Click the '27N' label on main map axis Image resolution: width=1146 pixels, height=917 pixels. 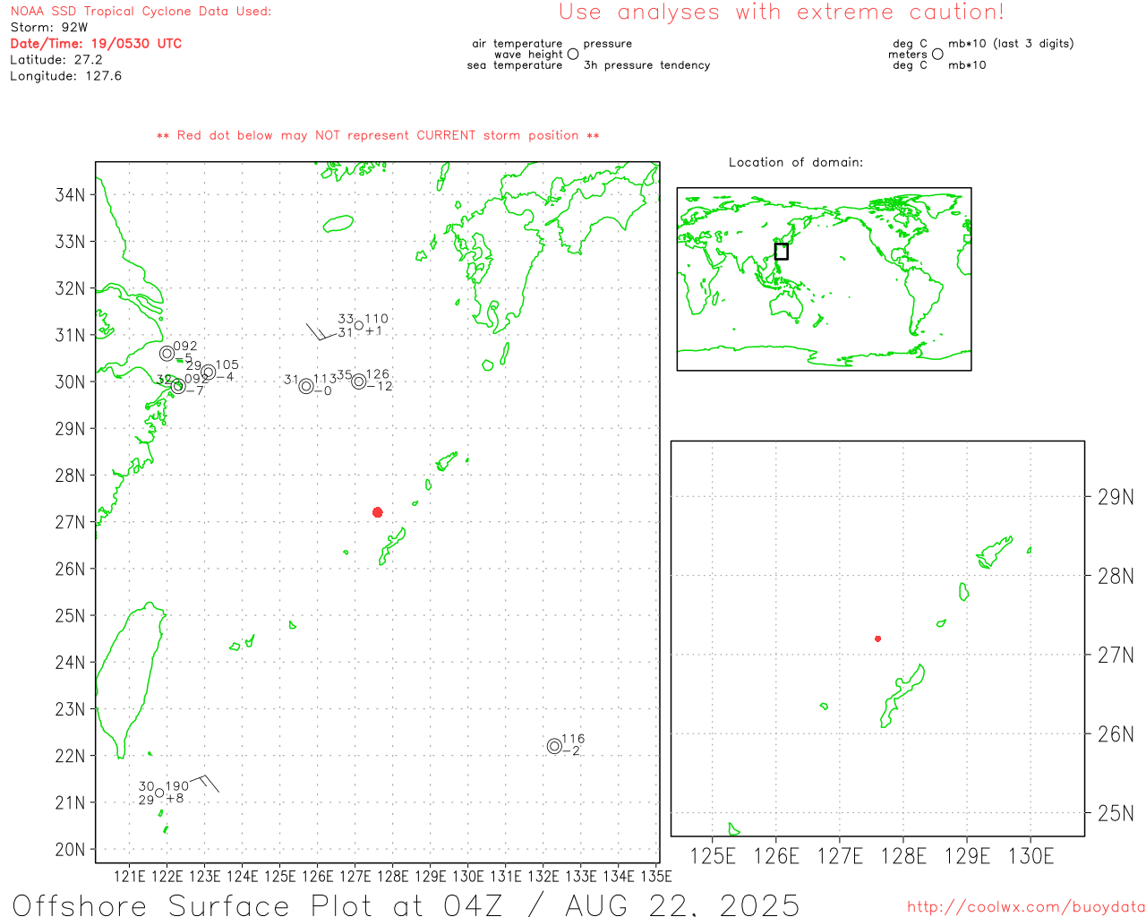pyautogui.click(x=70, y=522)
